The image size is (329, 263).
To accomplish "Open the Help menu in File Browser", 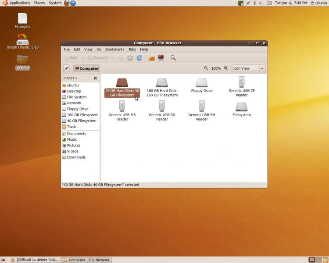I will [x=144, y=49].
